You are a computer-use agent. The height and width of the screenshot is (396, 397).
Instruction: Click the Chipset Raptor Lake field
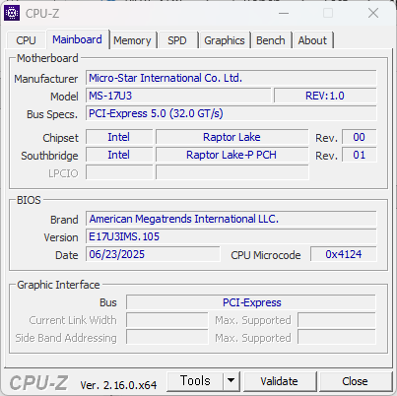coord(232,137)
